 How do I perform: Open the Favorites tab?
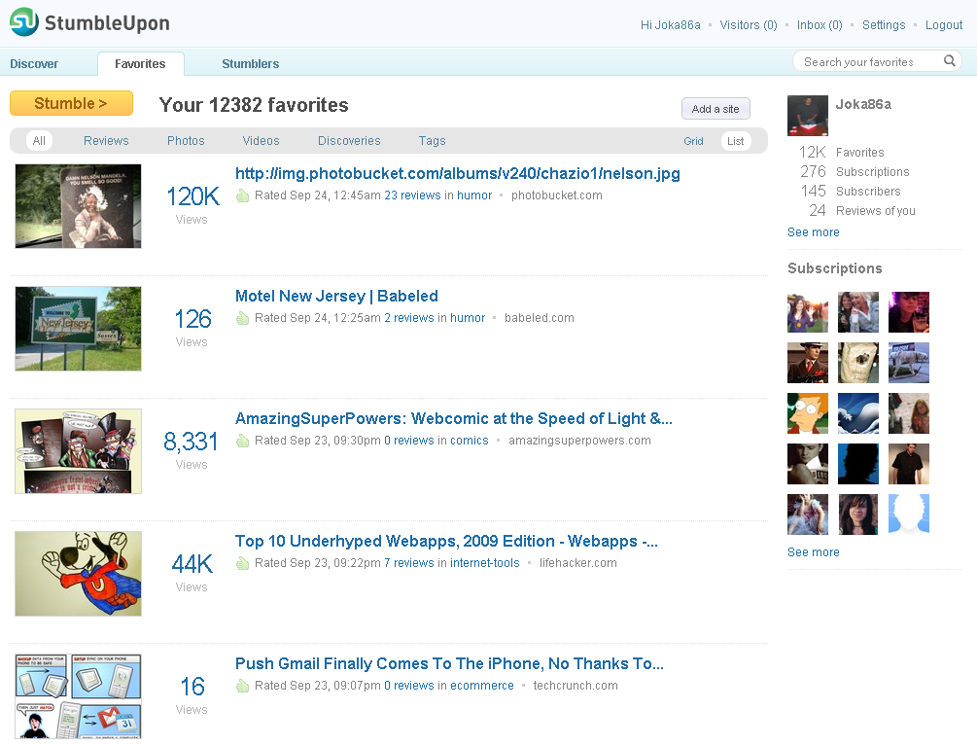pos(140,63)
